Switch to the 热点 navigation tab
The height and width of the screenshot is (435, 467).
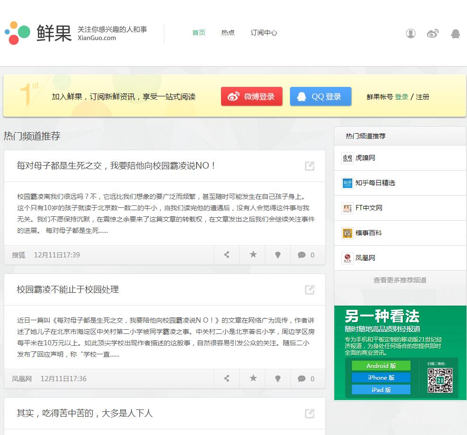228,33
